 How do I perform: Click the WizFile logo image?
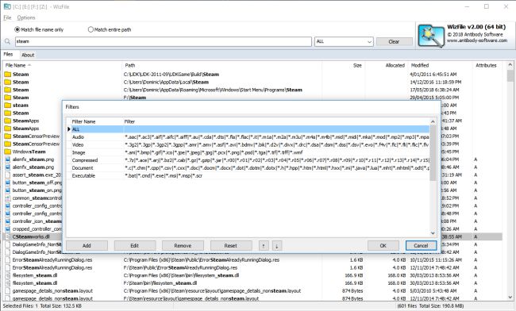click(431, 36)
